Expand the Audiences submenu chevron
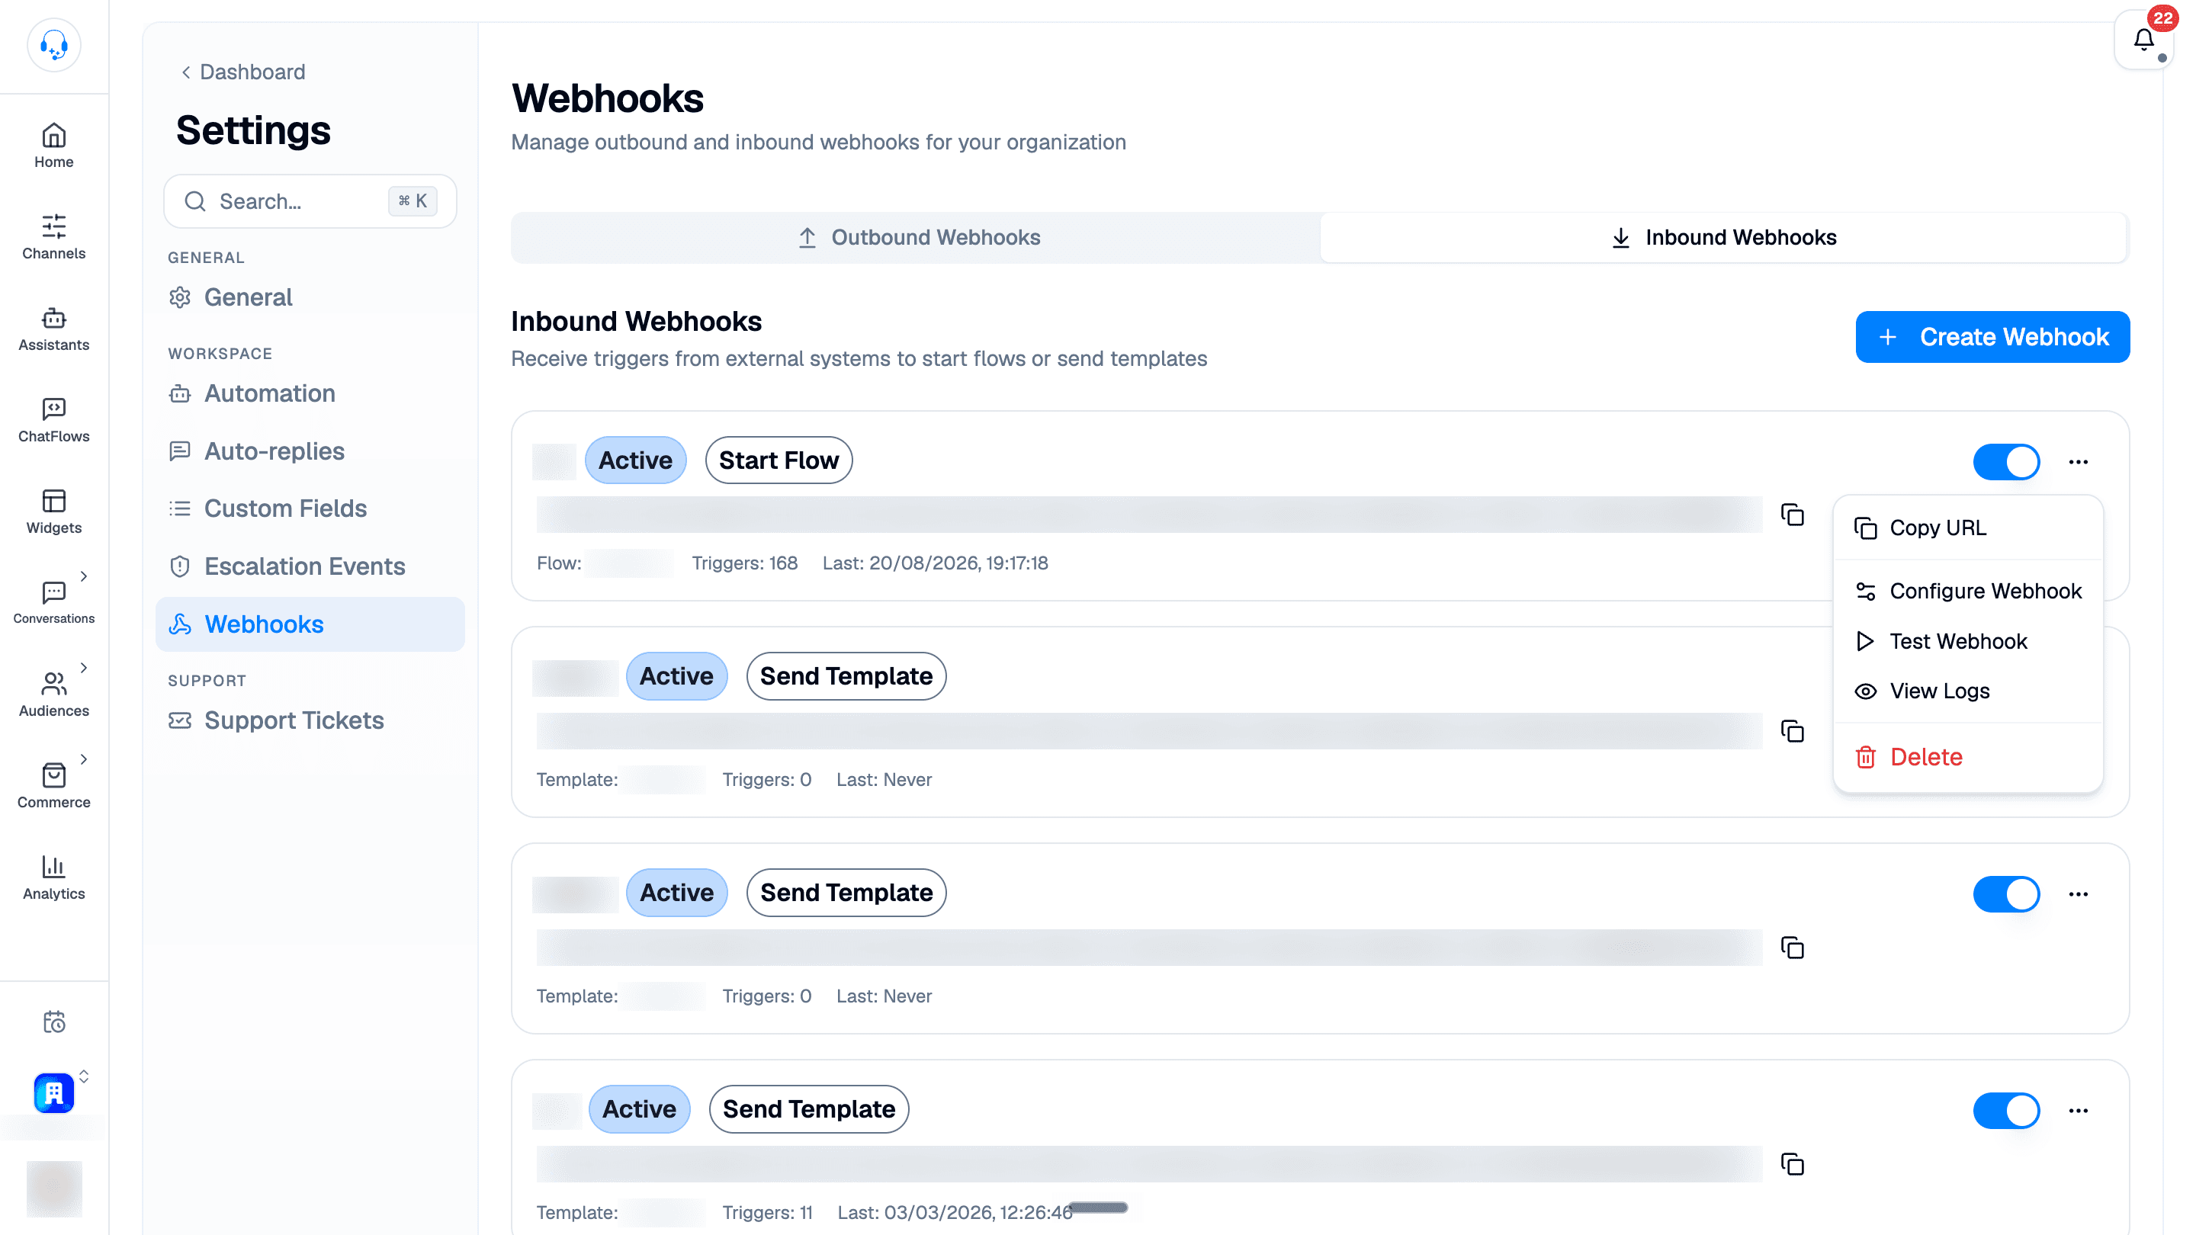2196x1235 pixels. 84,667
